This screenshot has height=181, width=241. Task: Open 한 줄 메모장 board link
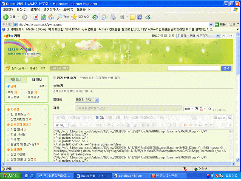[x=18, y=114]
